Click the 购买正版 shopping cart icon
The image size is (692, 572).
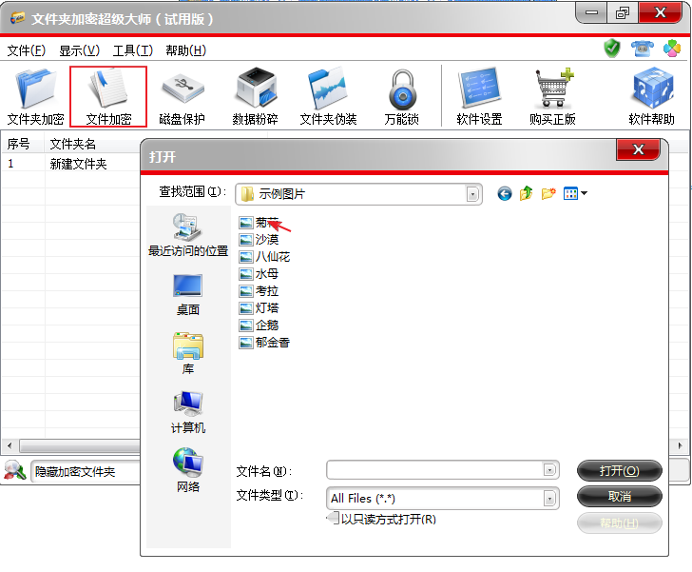click(x=555, y=89)
